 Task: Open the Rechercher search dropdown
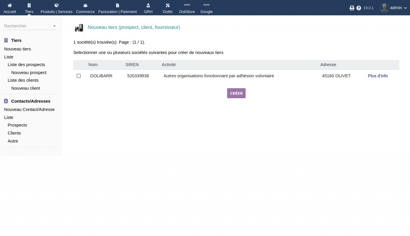30,26
